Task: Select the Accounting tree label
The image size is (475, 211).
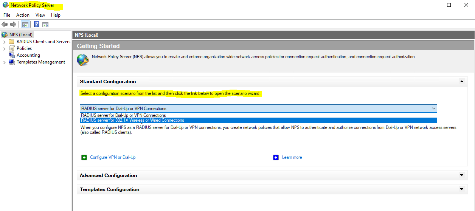Action: click(x=28, y=55)
